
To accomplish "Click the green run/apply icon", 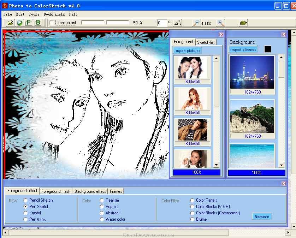I will click(20, 23).
